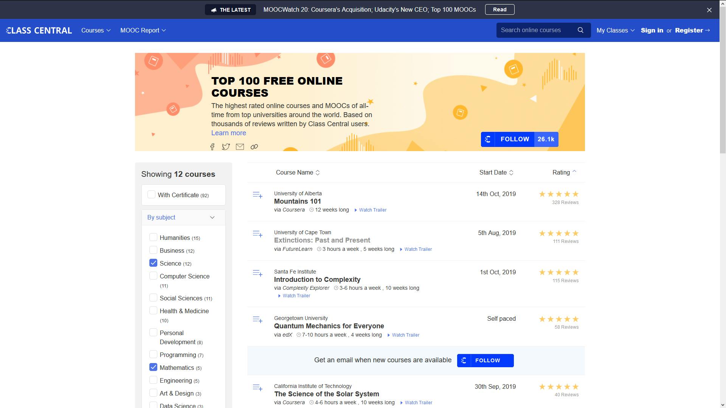This screenshot has width=726, height=408.
Task: Open the MOOC Report menu
Action: [x=143, y=30]
